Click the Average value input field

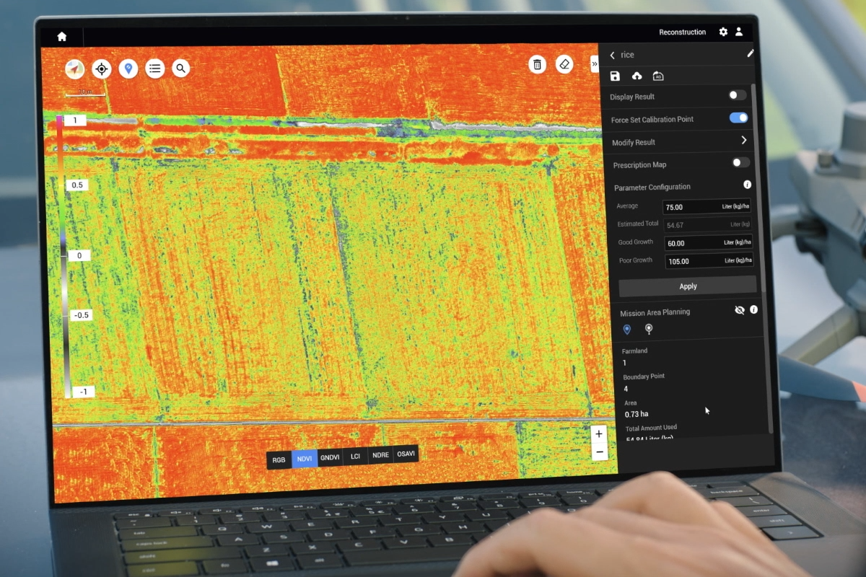[691, 207]
